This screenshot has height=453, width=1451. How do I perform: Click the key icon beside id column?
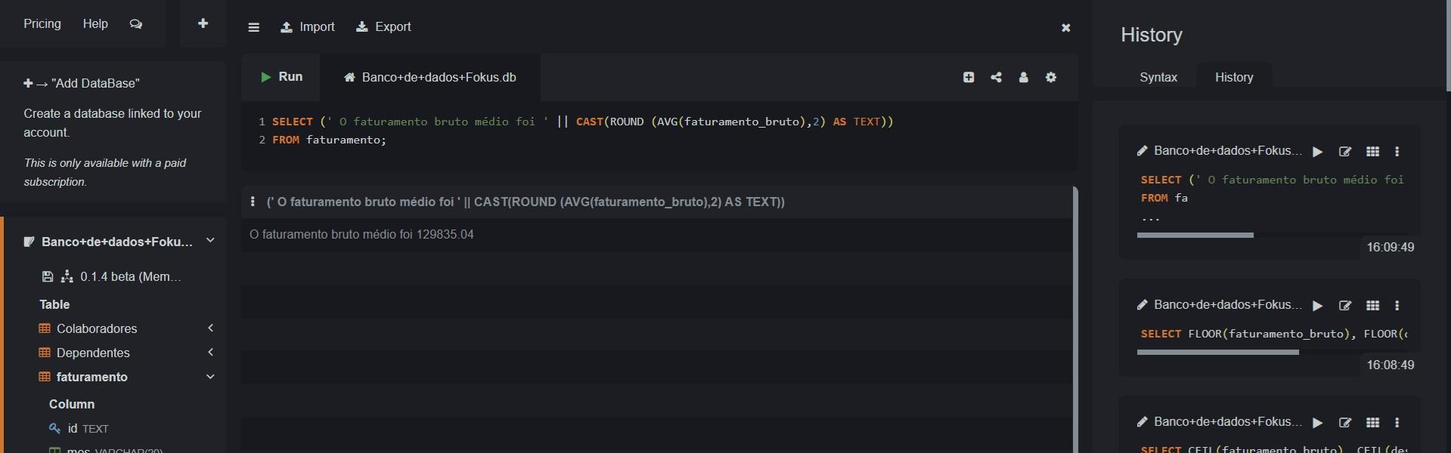point(54,428)
